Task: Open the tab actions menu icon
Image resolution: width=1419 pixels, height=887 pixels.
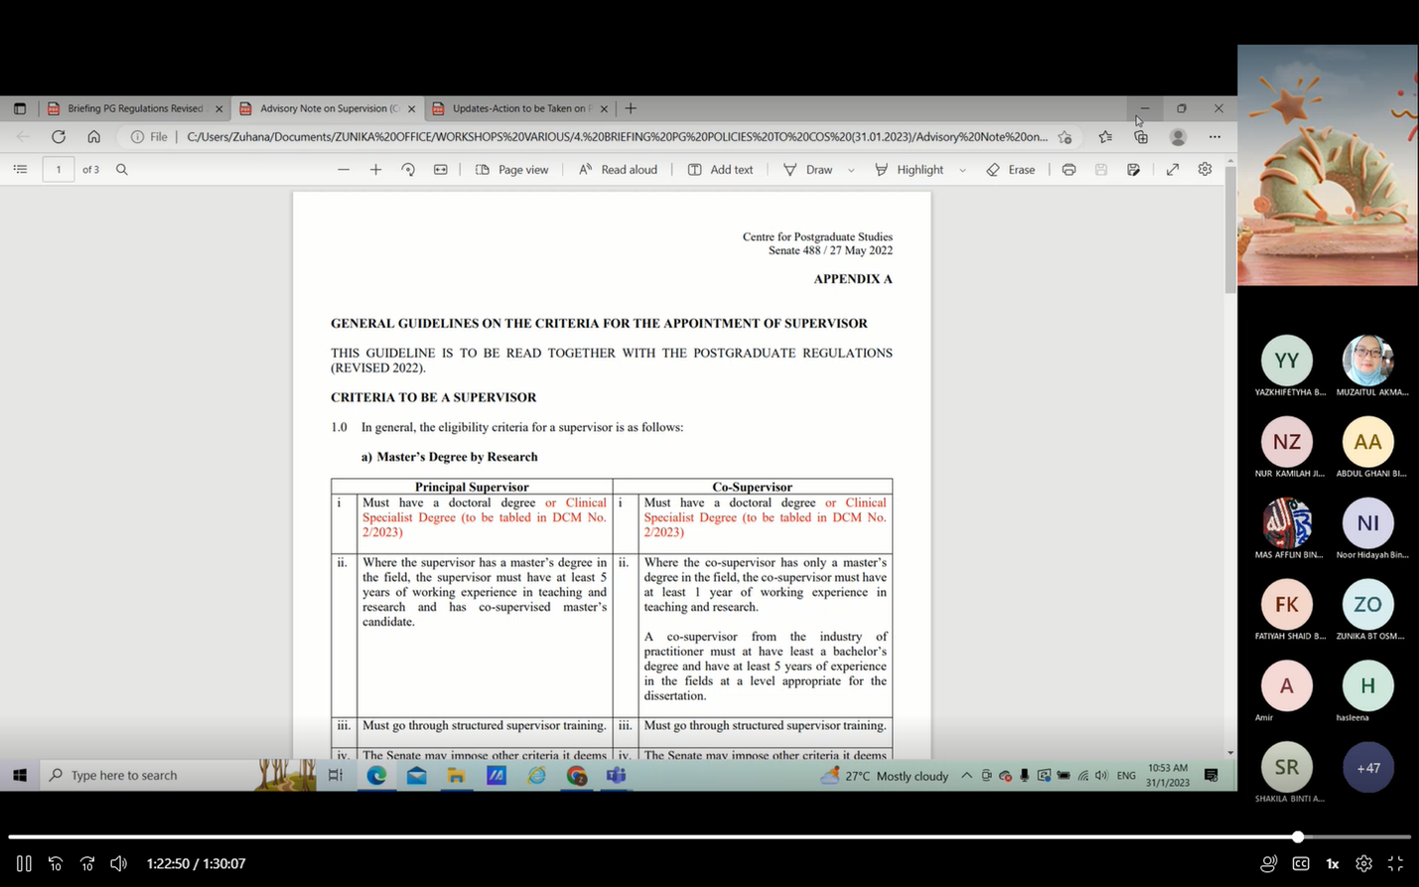Action: point(20,108)
